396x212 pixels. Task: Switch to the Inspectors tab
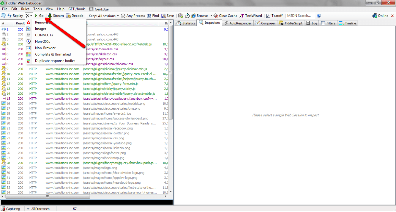click(209, 23)
